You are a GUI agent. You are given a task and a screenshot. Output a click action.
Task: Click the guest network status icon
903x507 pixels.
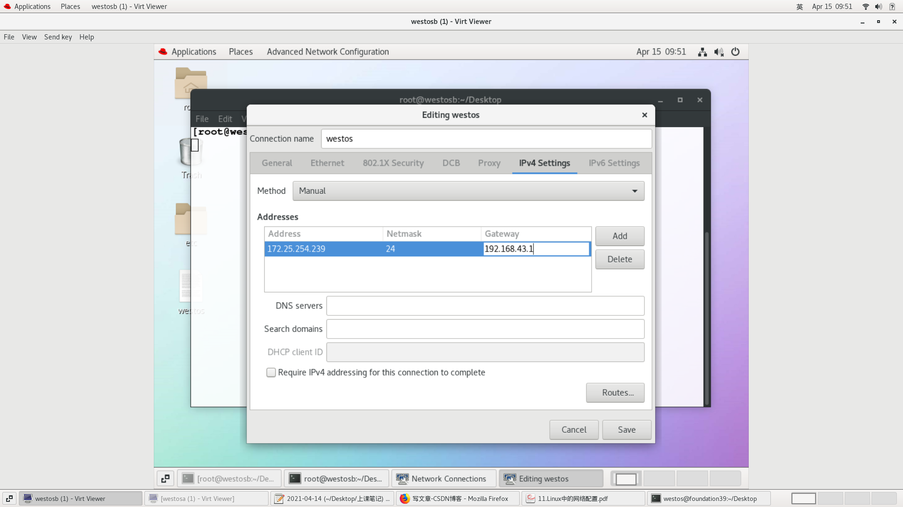(702, 52)
